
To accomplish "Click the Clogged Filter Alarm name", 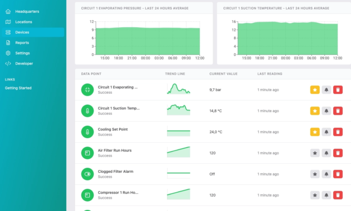I will click(x=115, y=172).
